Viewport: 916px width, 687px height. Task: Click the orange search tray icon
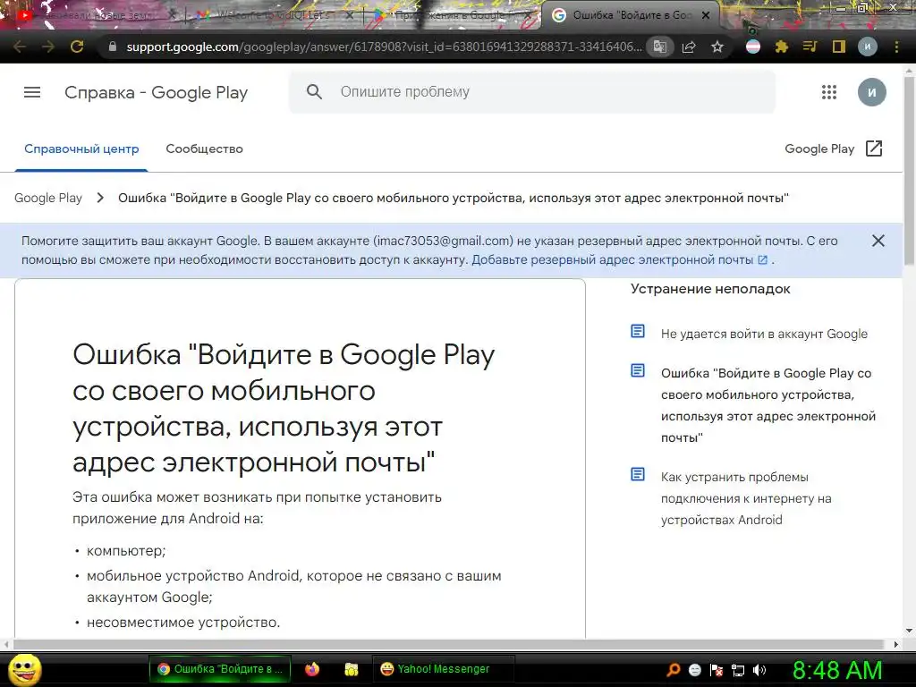[x=673, y=670]
